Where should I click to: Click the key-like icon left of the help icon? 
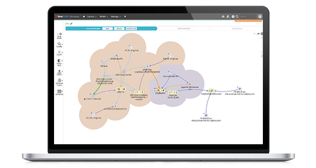[228, 16]
